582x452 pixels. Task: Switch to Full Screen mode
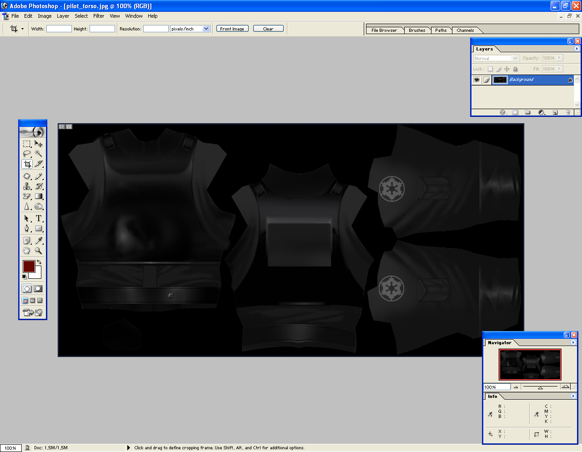tap(40, 301)
